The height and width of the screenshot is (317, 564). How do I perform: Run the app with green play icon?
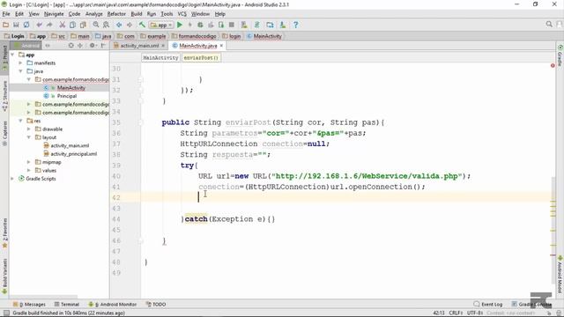[x=180, y=25]
